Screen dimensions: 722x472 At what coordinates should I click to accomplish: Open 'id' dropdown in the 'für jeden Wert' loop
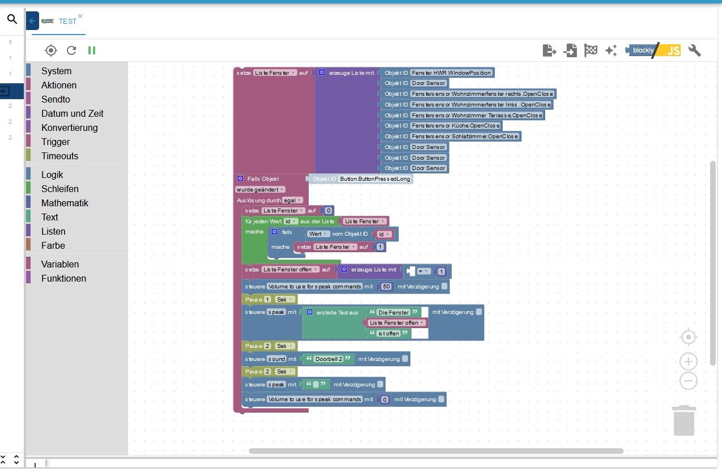pyautogui.click(x=291, y=222)
